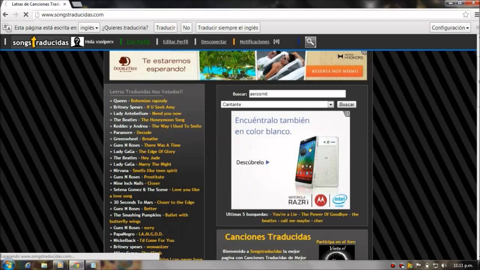Click the address bar URL
This screenshot has width=480, height=270.
pyautogui.click(x=72, y=15)
